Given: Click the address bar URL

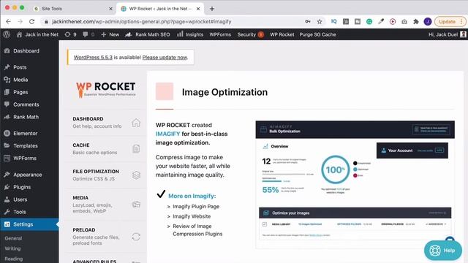Looking at the screenshot, I should coord(141,21).
